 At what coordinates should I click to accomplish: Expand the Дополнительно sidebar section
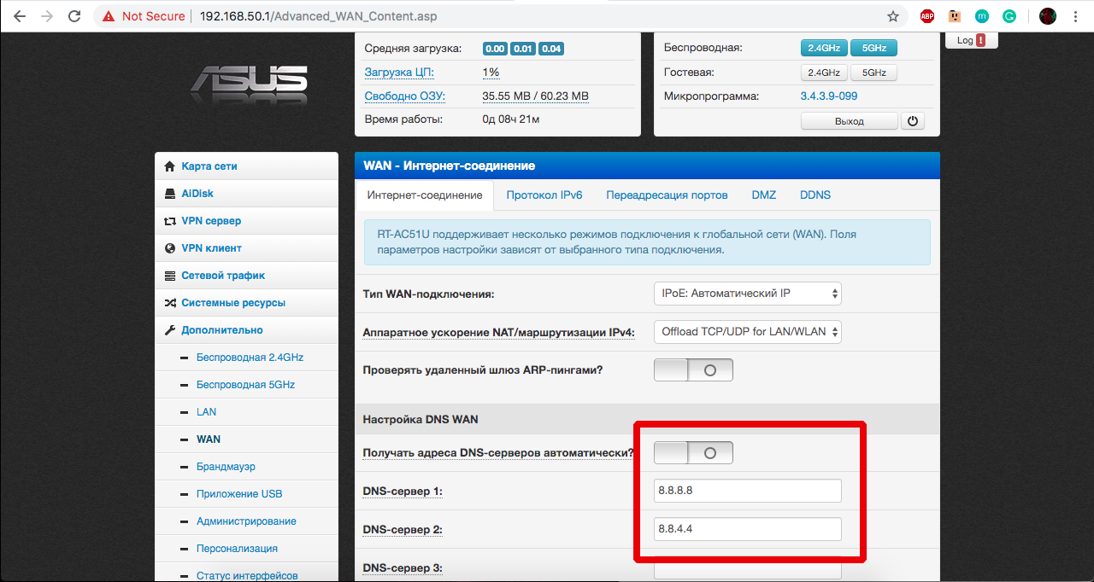pyautogui.click(x=222, y=330)
